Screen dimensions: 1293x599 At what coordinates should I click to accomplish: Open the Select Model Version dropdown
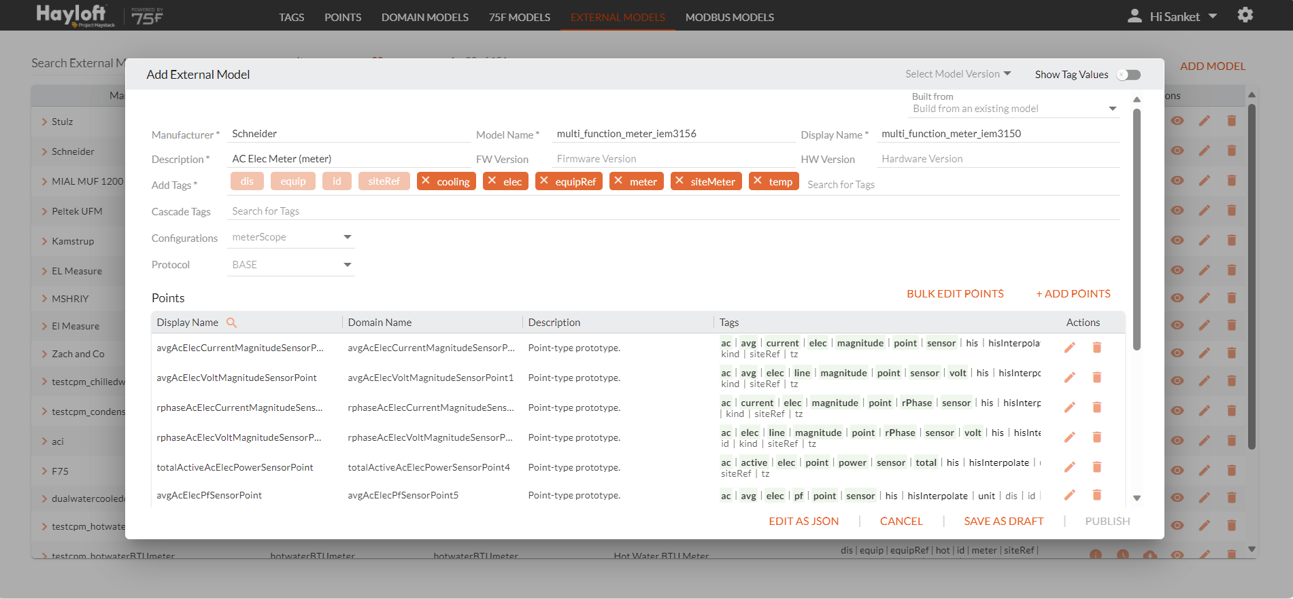click(958, 74)
